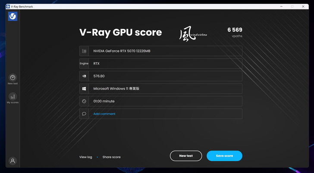Screen dimensions: 314x173
Task: Click the 6 569 vpaths score value
Action: [235, 30]
